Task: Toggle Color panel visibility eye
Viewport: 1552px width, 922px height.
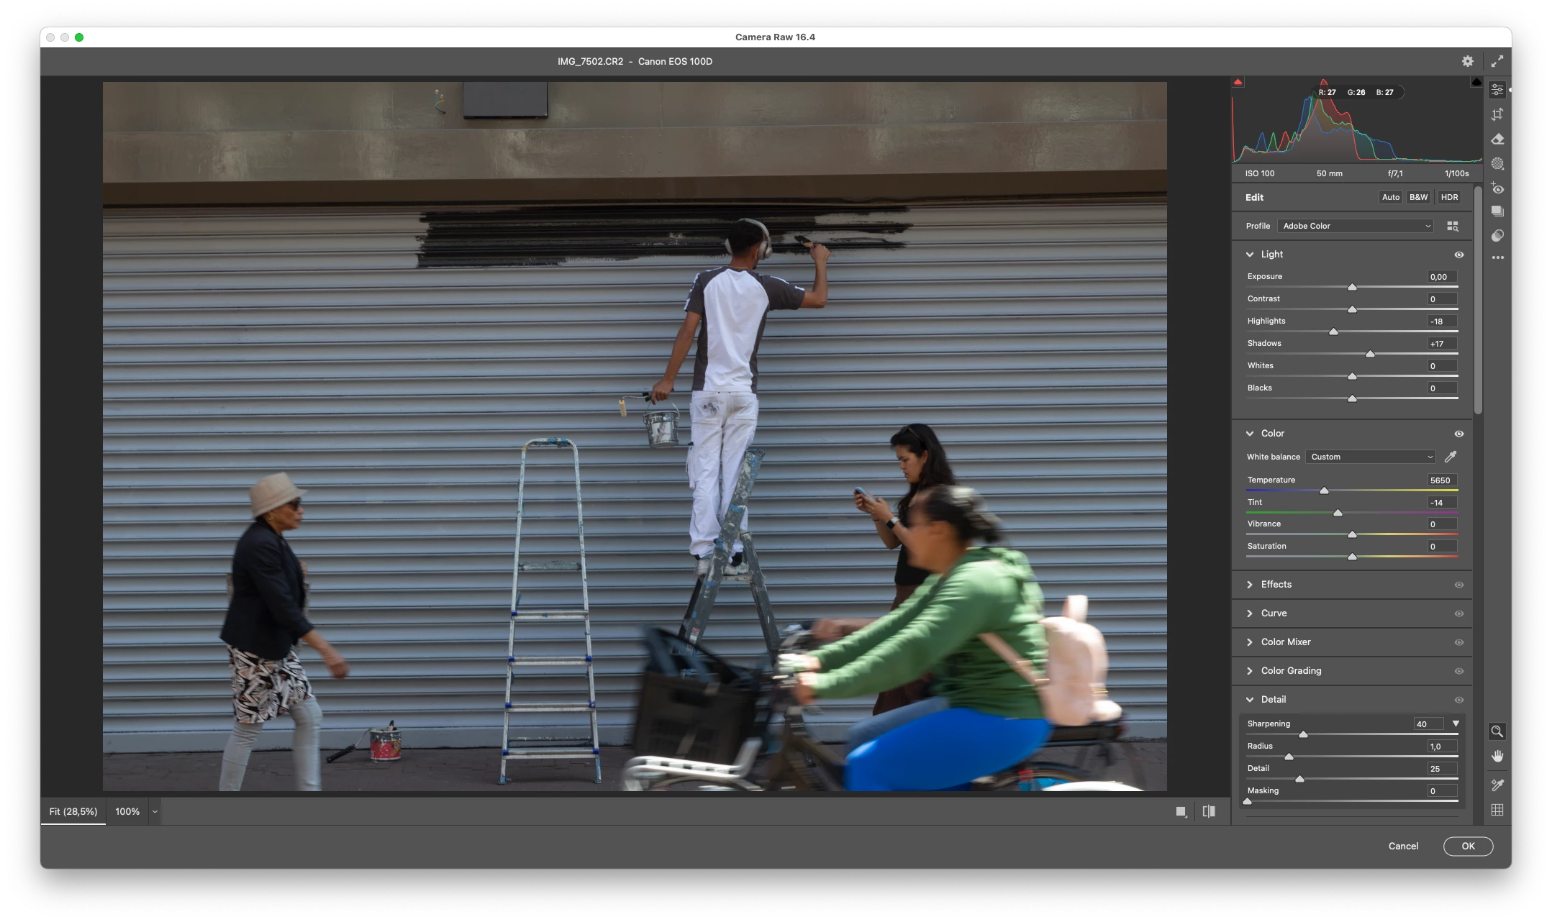Action: [x=1458, y=434]
